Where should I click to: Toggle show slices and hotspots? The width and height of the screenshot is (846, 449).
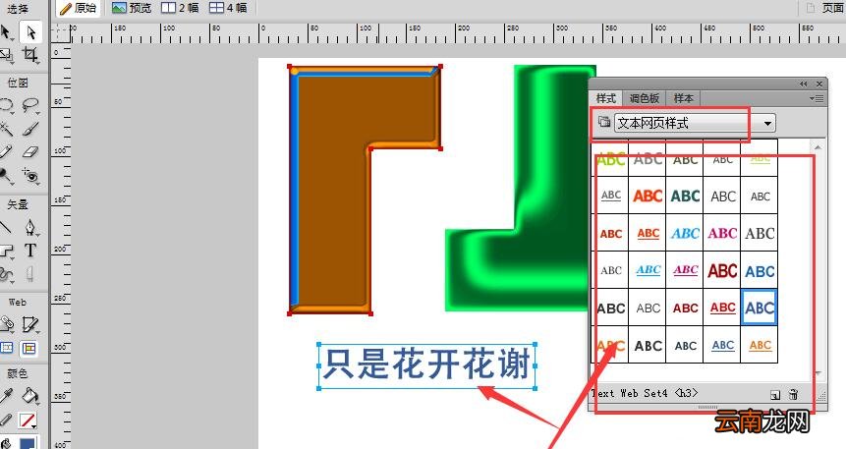click(x=29, y=348)
